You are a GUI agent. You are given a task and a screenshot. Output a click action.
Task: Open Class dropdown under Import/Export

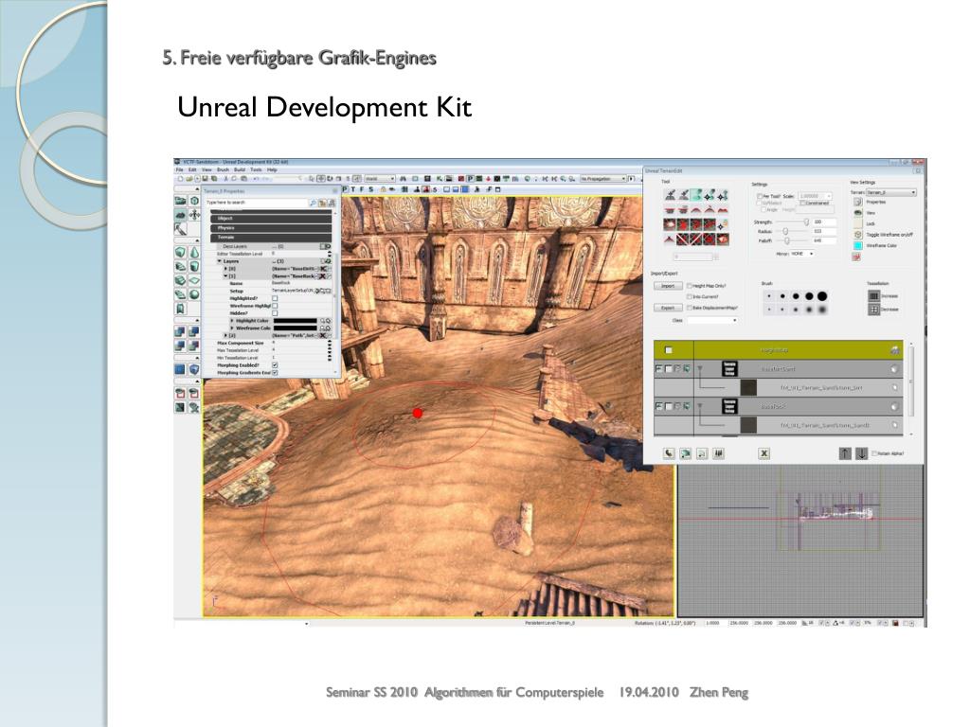coord(712,320)
